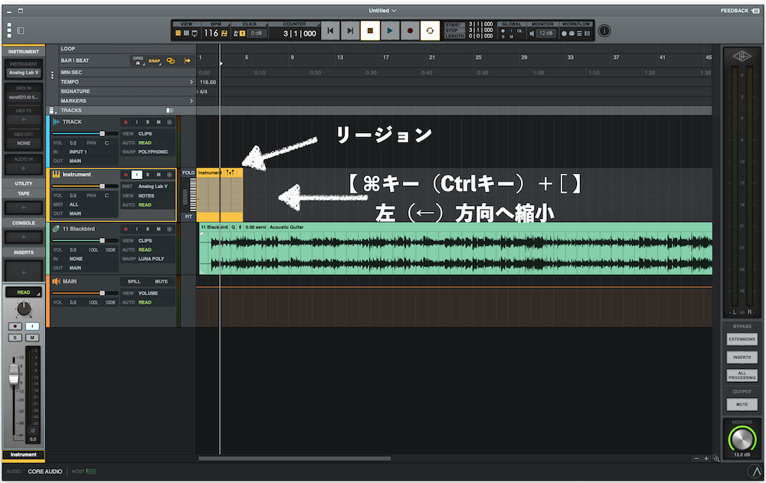Viewport: 766px width, 483px height.
Task: Click the link icon beside SNAP
Action: (x=171, y=60)
